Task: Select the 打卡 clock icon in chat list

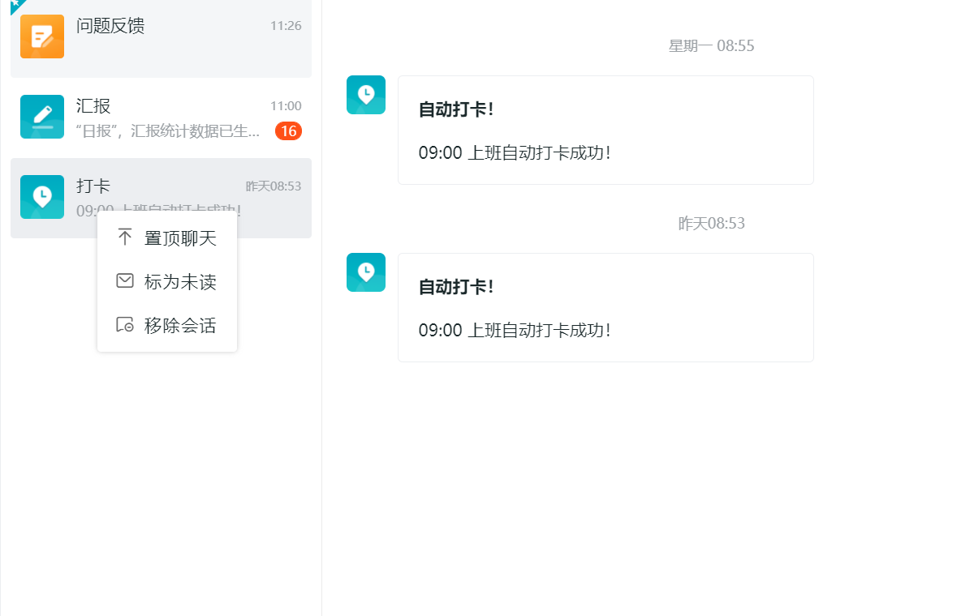Action: (42, 197)
